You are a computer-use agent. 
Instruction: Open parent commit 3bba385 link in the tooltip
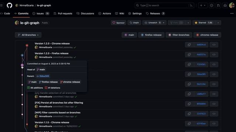coord(43,76)
